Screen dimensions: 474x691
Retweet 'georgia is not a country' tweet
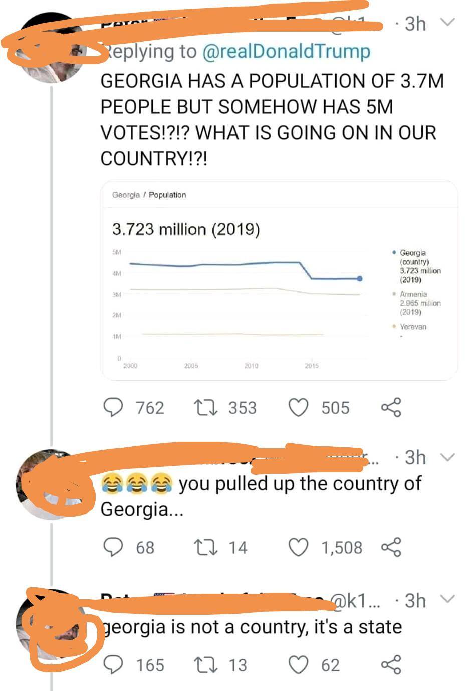click(x=204, y=665)
